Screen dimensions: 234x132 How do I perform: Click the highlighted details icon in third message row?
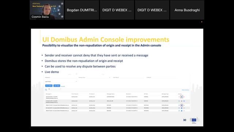coord(182,105)
